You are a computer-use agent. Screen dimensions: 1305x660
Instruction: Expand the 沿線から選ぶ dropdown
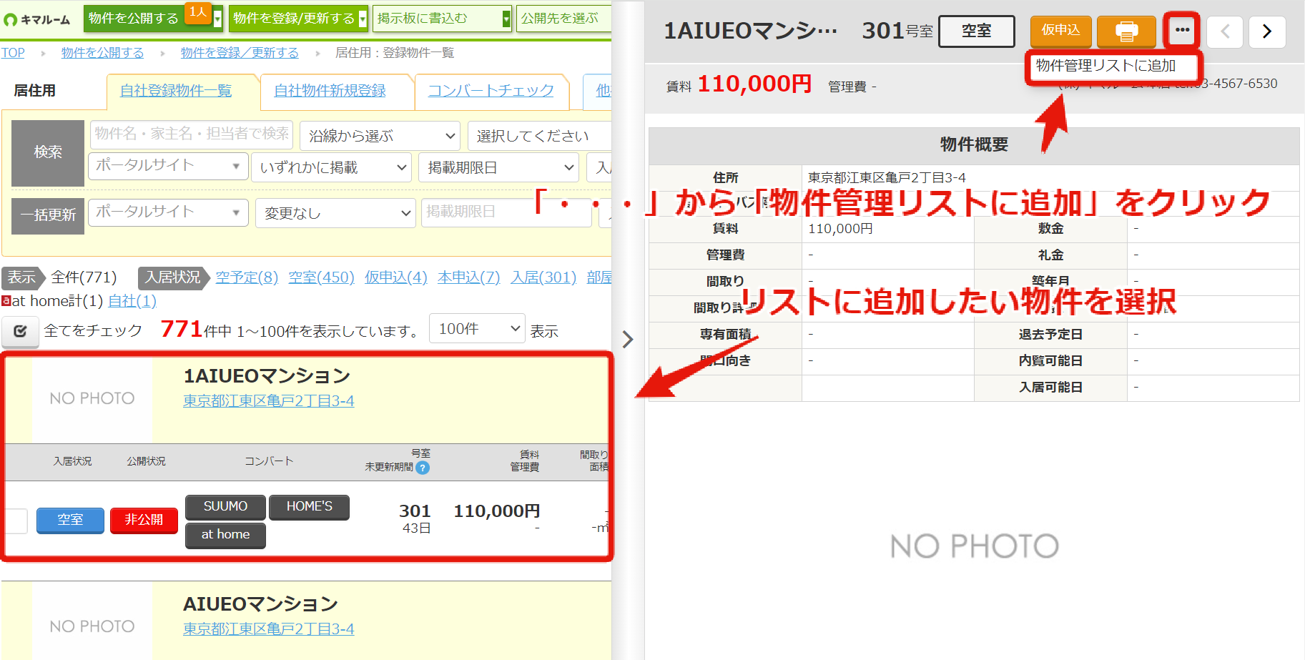tap(380, 136)
